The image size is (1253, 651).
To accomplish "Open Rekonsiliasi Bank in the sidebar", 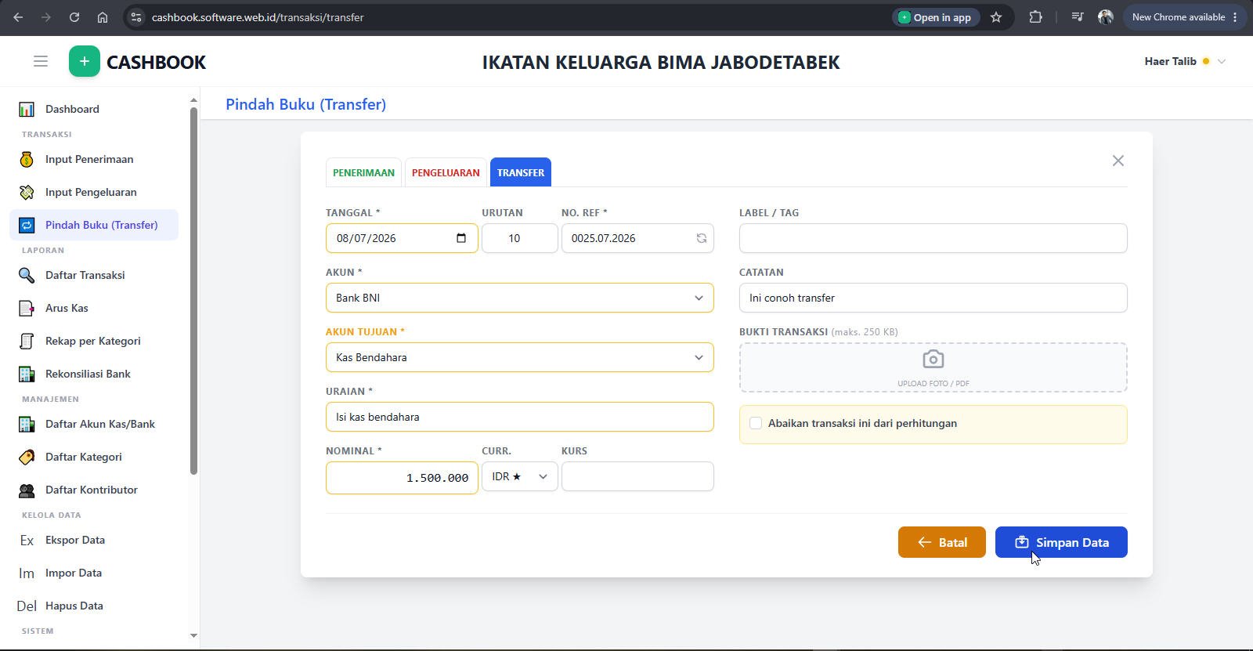I will 94,374.
